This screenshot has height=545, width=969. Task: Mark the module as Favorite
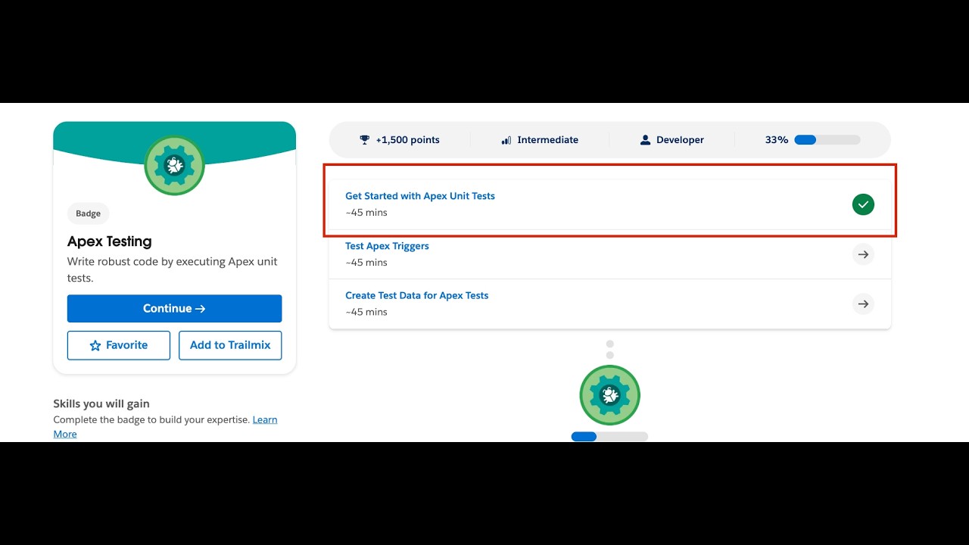119,345
